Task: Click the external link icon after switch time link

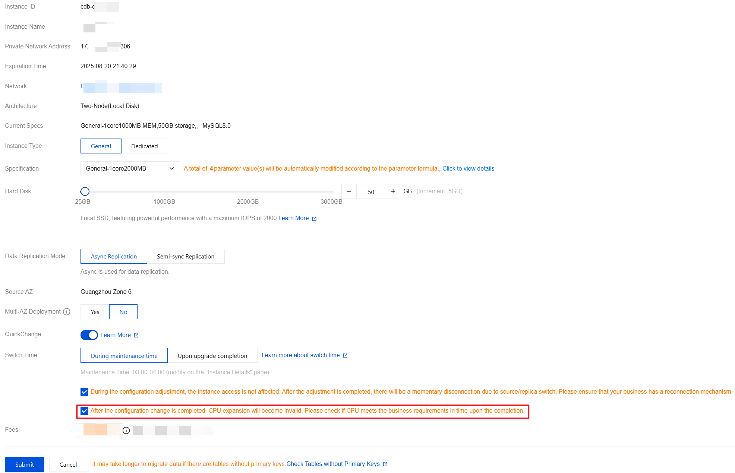Action: [x=345, y=356]
